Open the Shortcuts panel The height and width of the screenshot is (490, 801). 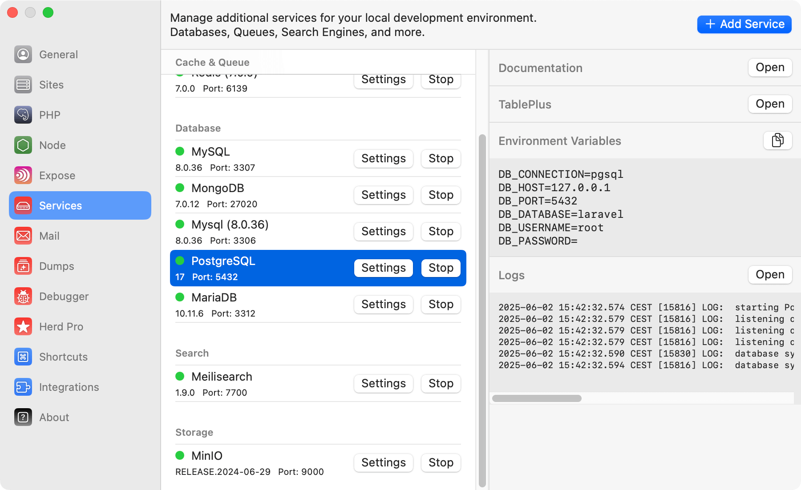63,357
